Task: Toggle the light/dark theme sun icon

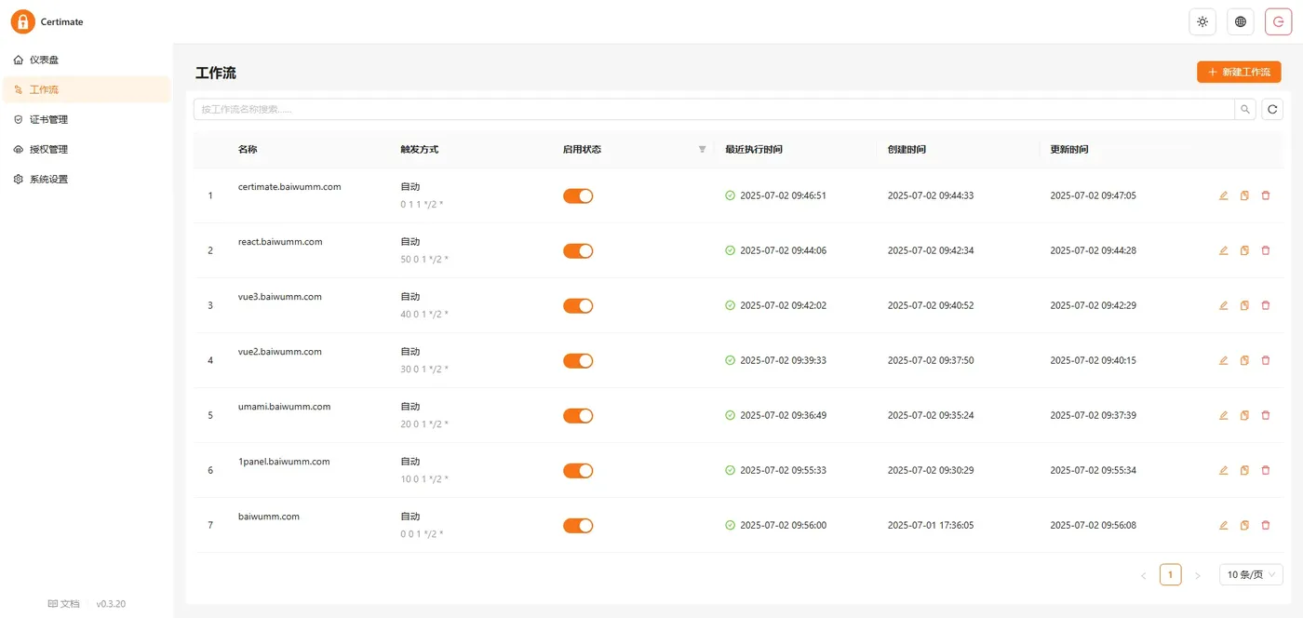Action: pos(1202,22)
